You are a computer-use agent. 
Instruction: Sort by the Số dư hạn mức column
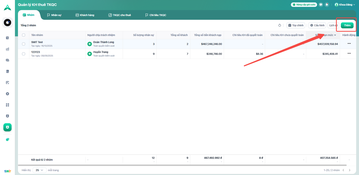pos(325,35)
